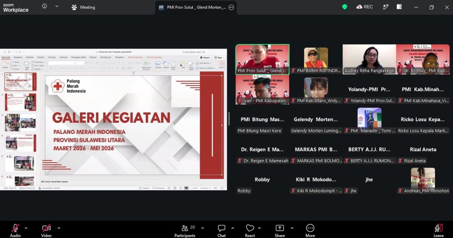453x238 pixels.
Task: Click the panel divider handle beside shared screen
Action: coord(229,119)
